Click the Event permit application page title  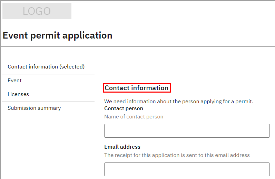[x=57, y=35]
